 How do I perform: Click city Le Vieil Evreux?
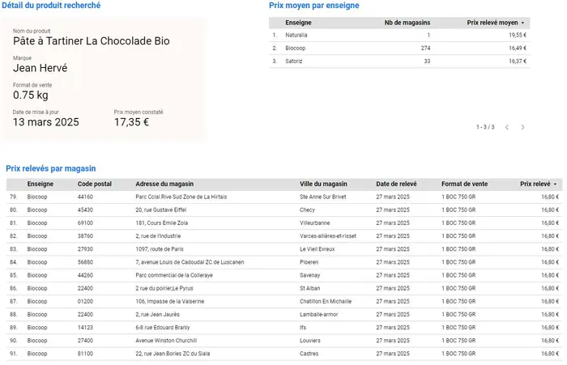point(318,249)
